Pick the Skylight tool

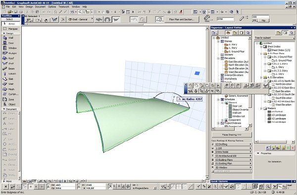11,53
